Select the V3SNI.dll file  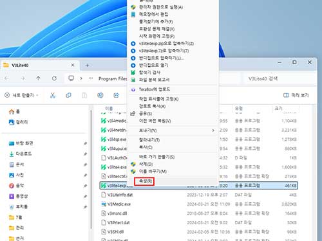pyautogui.click(x=198, y=232)
